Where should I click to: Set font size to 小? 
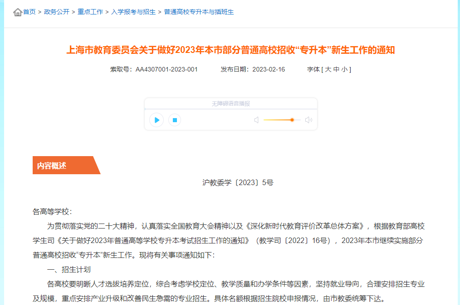(x=344, y=69)
